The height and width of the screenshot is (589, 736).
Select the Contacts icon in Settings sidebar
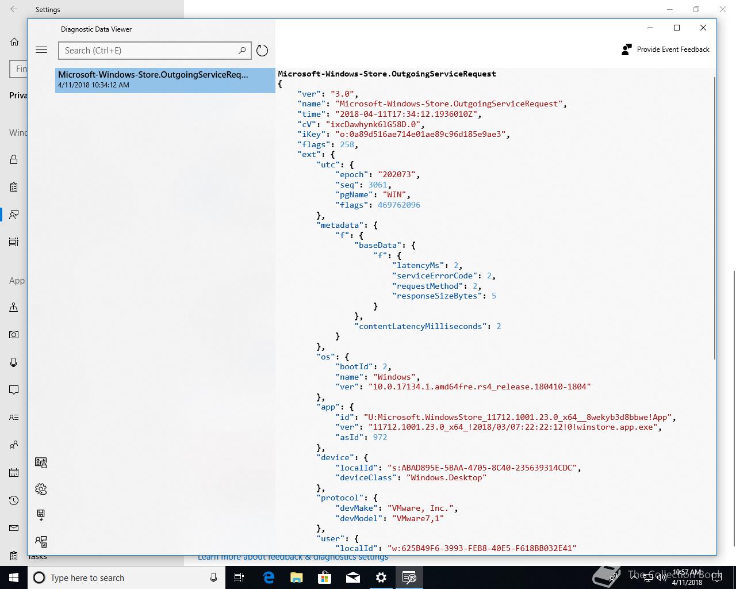coord(14,445)
